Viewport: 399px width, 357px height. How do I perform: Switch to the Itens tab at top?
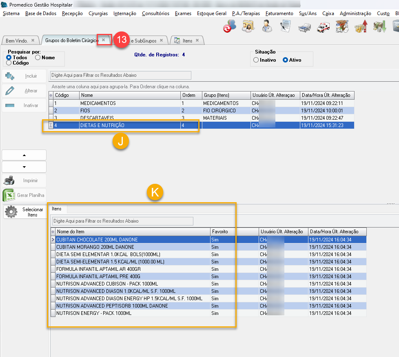[x=187, y=41]
